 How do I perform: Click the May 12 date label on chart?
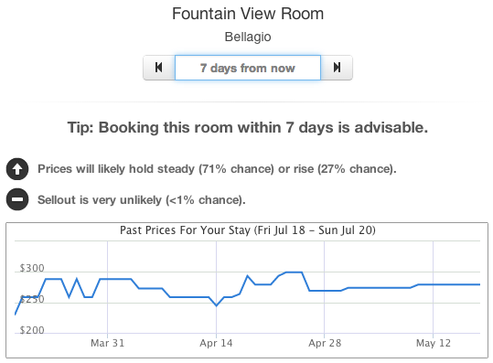point(434,343)
